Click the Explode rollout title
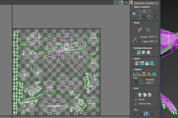Image resolution: width=178 pixels, height=118 pixels. (x=138, y=69)
